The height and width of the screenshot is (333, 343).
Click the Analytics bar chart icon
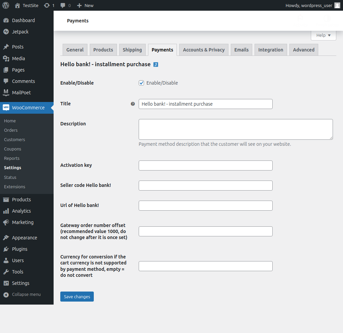point(6,211)
